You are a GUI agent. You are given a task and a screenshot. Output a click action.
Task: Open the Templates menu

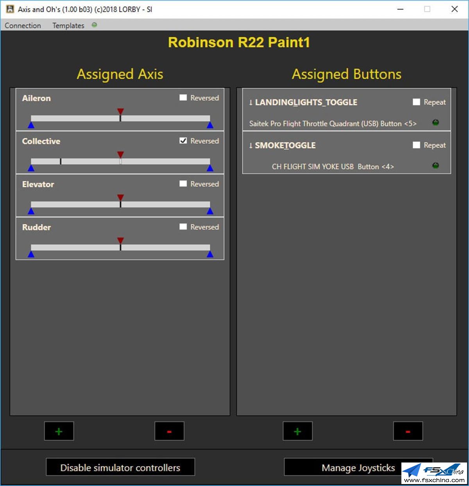point(68,25)
